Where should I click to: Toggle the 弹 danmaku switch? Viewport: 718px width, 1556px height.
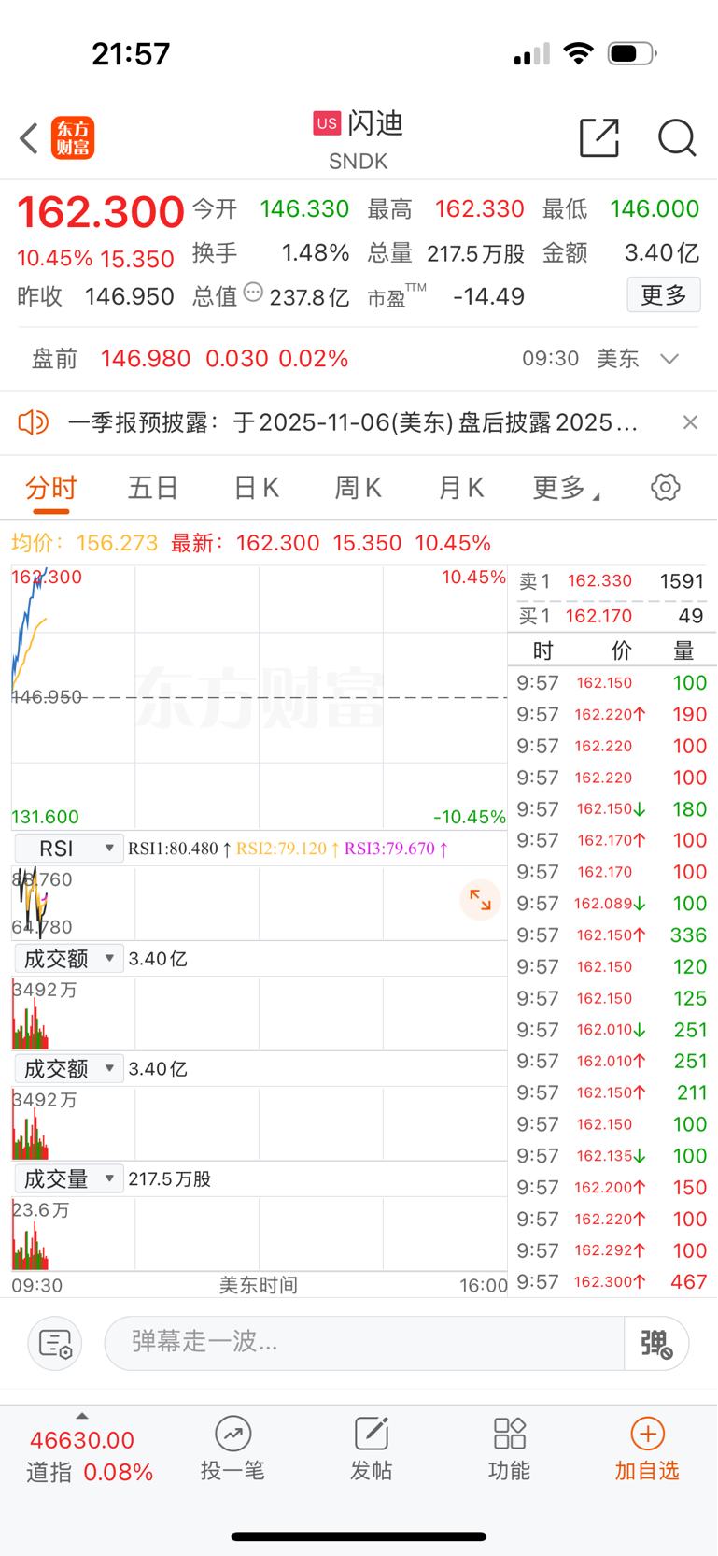point(656,1344)
